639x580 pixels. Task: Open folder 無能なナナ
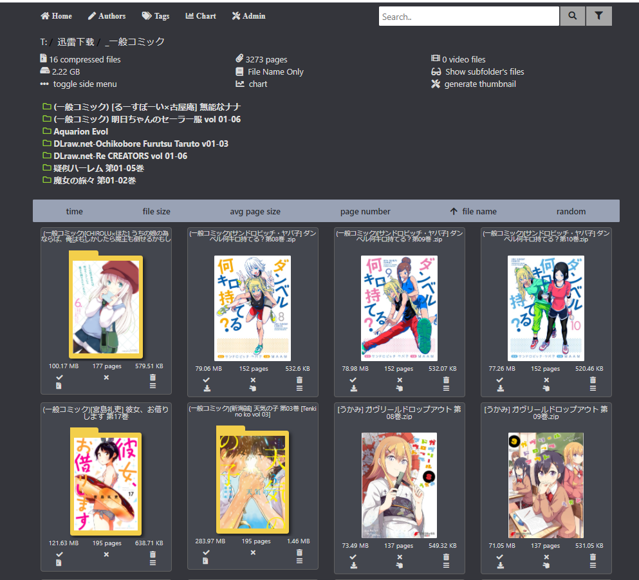[142, 107]
